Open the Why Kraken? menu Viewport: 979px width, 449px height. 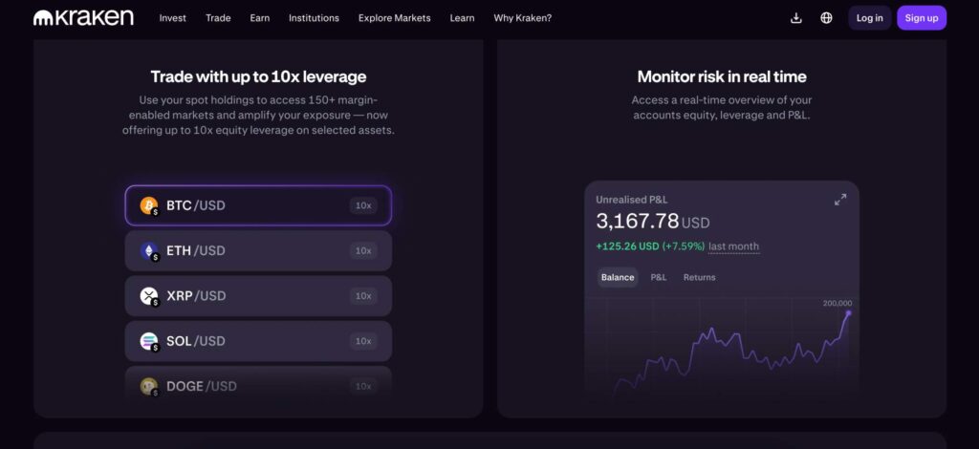tap(523, 18)
